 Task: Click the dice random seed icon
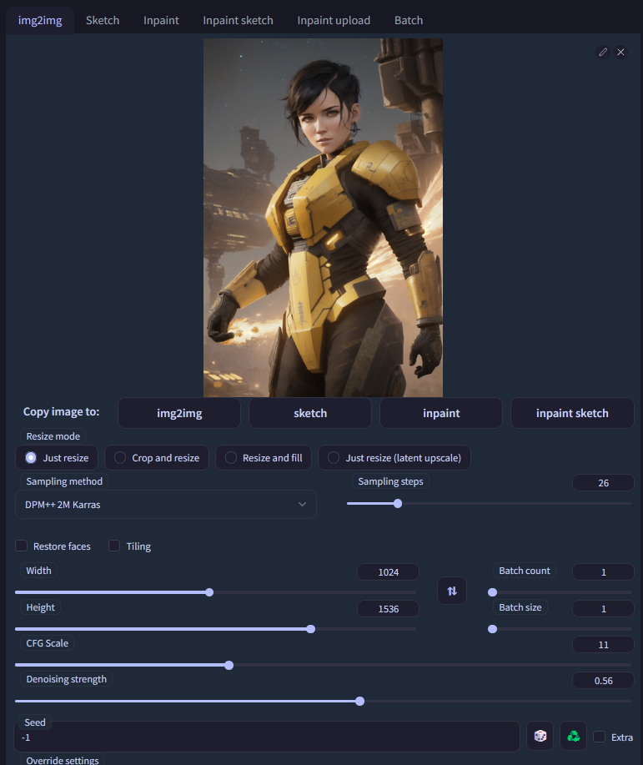(x=540, y=736)
